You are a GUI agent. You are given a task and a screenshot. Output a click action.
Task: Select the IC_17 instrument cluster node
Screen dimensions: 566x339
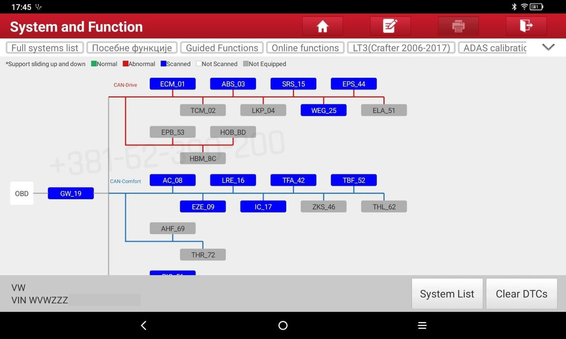[263, 207]
